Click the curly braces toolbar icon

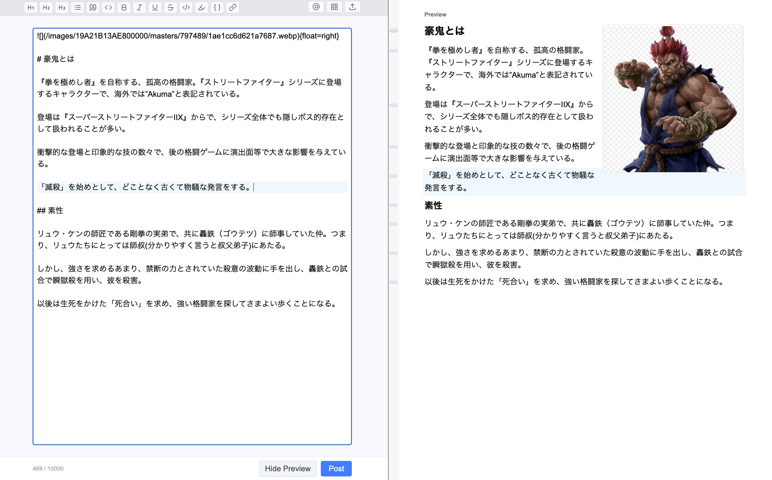pos(217,7)
